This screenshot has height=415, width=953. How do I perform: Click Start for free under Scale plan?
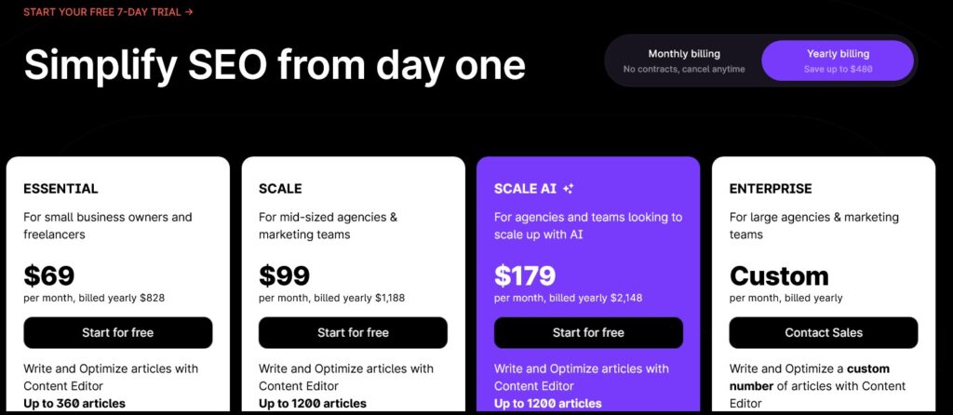coord(353,332)
